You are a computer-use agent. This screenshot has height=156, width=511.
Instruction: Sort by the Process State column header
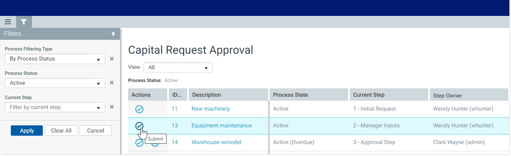(309, 95)
